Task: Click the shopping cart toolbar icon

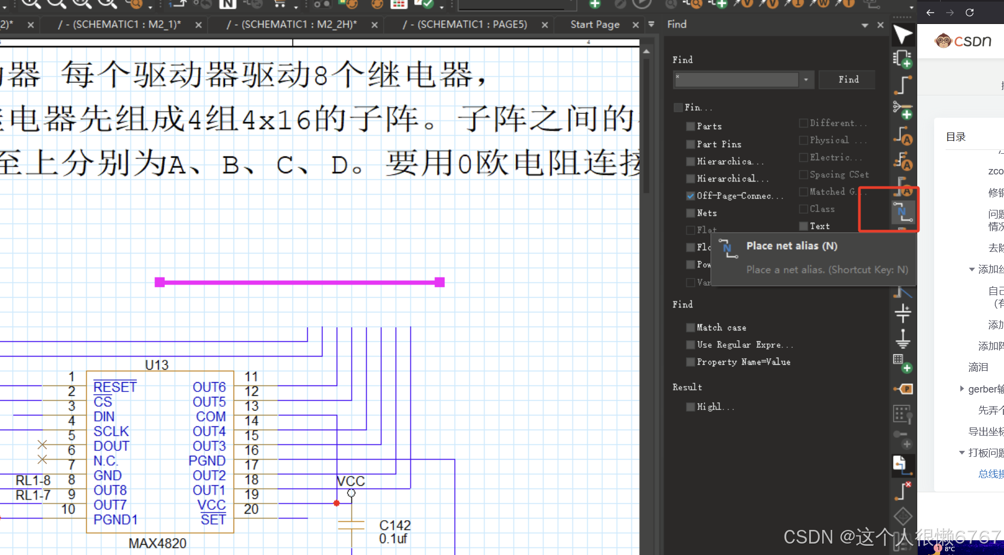Action: click(x=279, y=4)
